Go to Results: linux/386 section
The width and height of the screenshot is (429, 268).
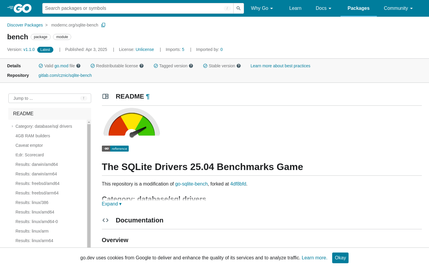tap(32, 202)
